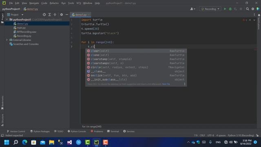The height and width of the screenshot is (147, 261).
Task: Open PyCharm taskbar icon
Action: pos(97,143)
